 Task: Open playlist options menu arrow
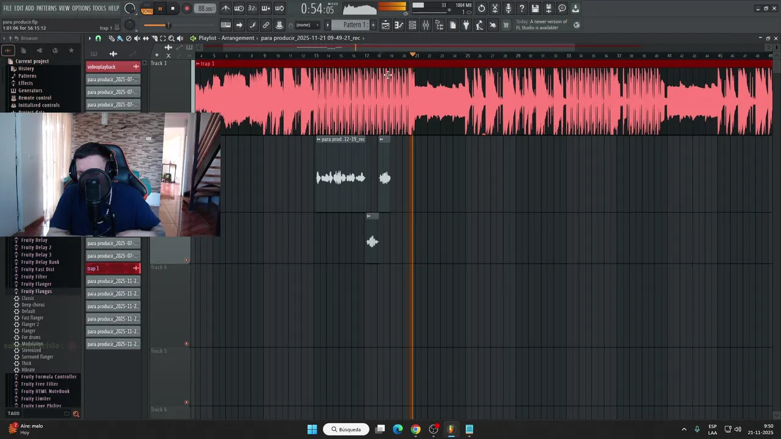pyautogui.click(x=90, y=38)
